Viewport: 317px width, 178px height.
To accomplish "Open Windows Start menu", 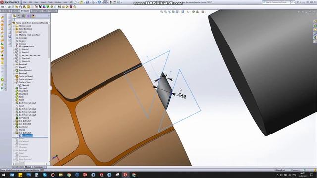I will tap(4, 175).
